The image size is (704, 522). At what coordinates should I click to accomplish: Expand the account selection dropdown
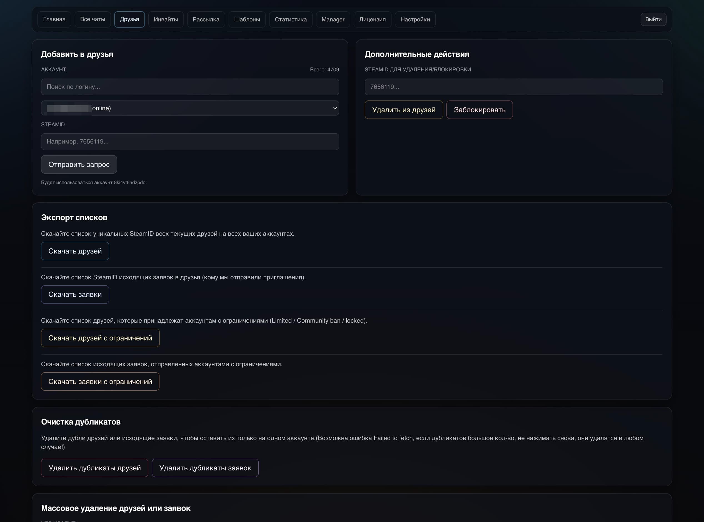[x=190, y=108]
